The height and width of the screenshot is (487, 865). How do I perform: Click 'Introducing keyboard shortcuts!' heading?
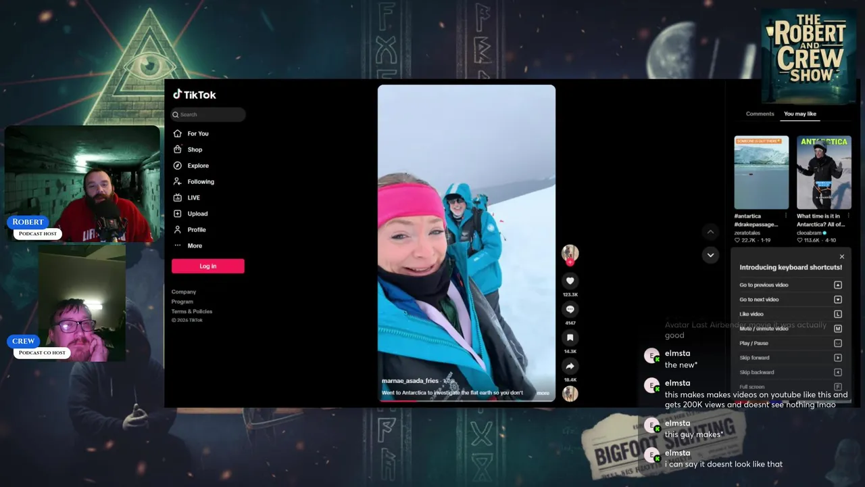point(791,267)
